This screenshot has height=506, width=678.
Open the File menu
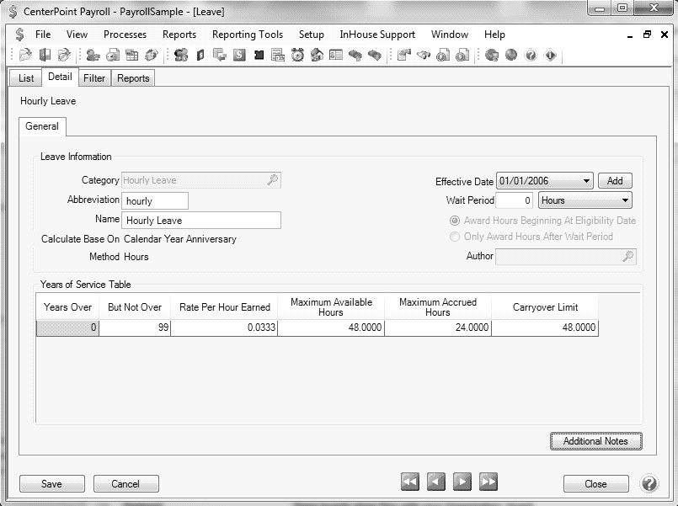(x=43, y=35)
